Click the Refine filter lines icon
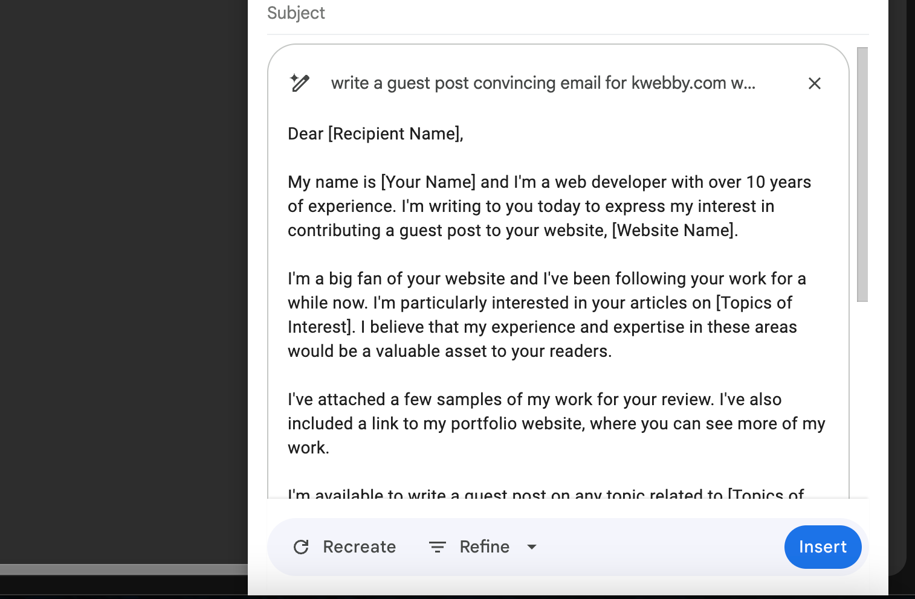Viewport: 915px width, 599px height. [437, 547]
